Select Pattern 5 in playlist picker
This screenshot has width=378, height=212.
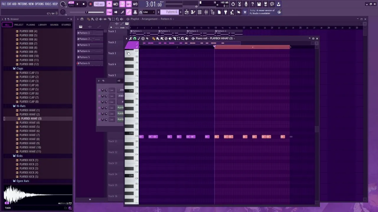[x=90, y=57]
